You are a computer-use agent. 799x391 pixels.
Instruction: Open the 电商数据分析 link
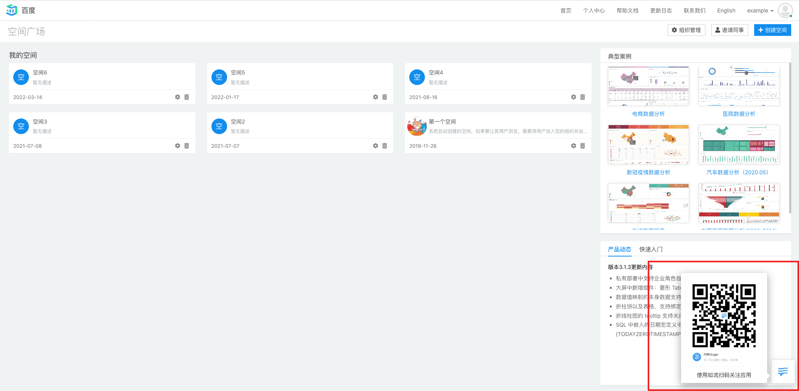coord(648,114)
